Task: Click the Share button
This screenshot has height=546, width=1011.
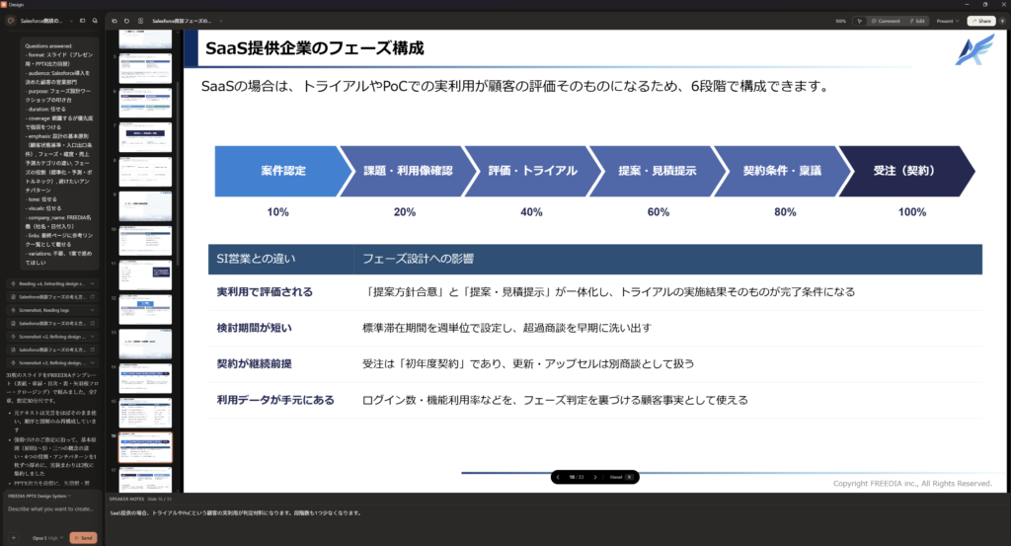Action: tap(982, 21)
